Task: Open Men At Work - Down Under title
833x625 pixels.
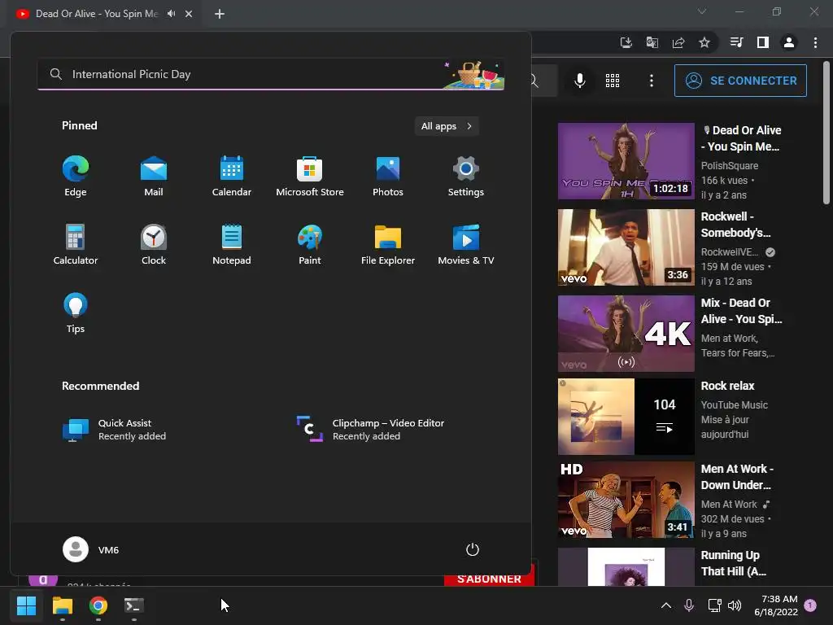Action: [737, 477]
